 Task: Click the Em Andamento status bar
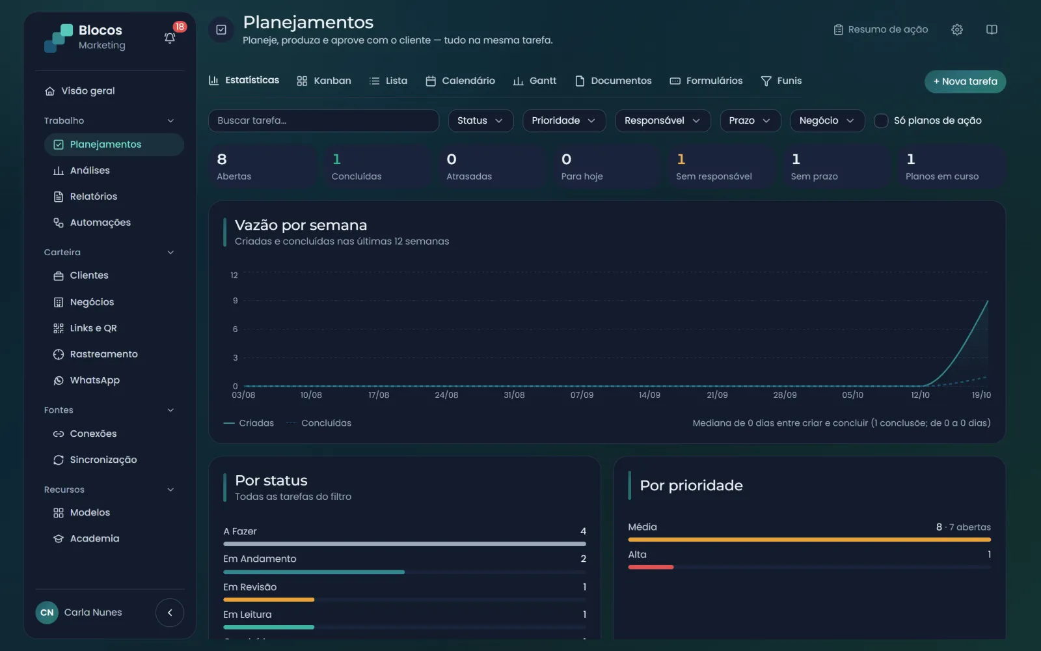tap(405, 572)
